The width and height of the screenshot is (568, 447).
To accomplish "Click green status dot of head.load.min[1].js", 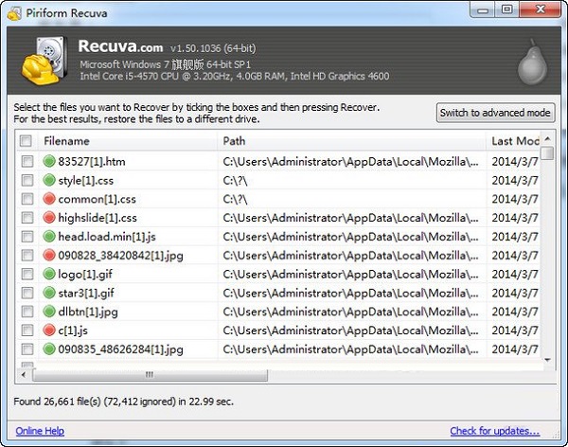I will 49,237.
